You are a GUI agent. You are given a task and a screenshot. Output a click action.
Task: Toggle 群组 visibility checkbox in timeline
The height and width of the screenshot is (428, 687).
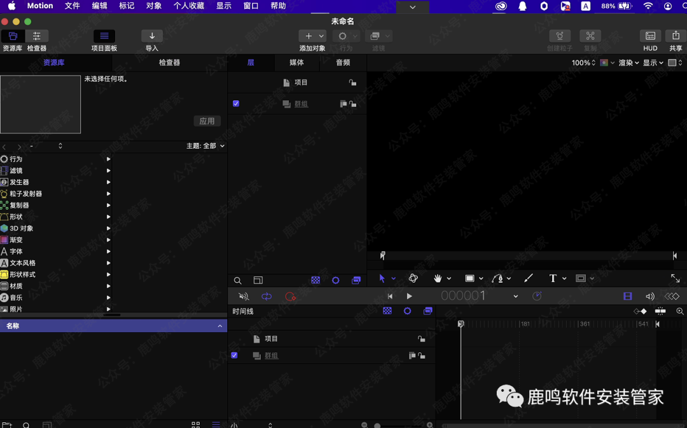(234, 356)
